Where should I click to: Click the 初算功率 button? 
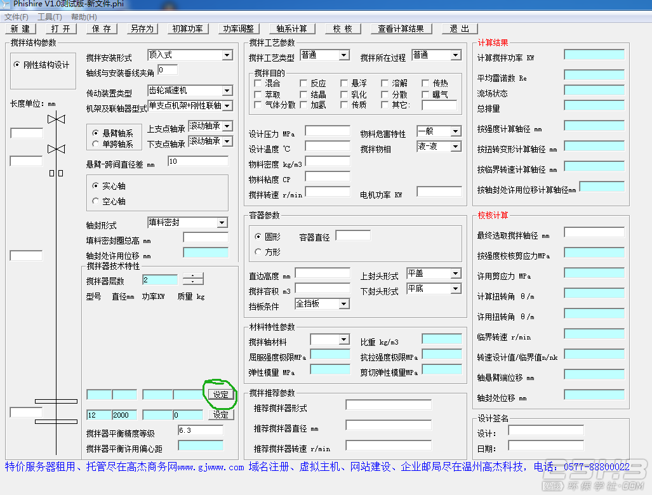tap(187, 29)
